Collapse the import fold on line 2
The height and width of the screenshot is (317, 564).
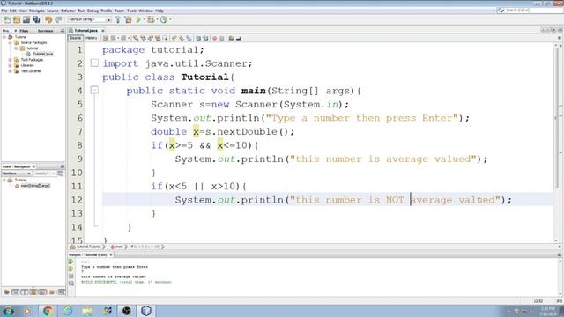click(x=94, y=63)
